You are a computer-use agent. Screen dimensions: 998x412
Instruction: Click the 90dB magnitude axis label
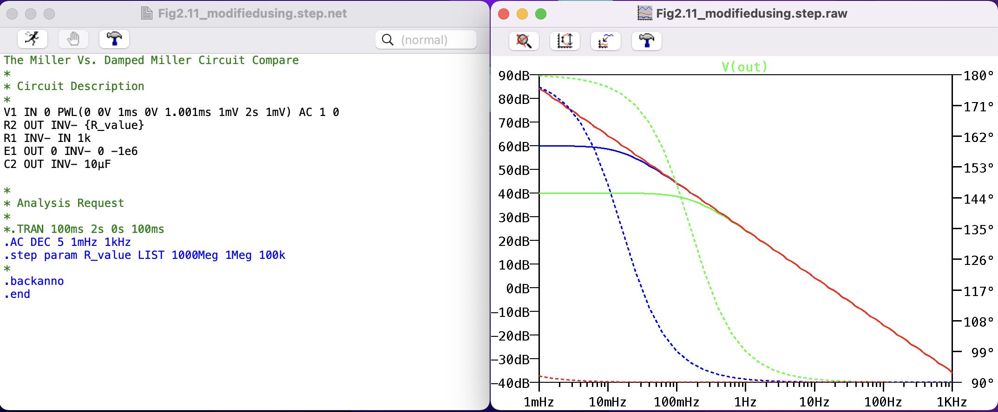point(514,76)
